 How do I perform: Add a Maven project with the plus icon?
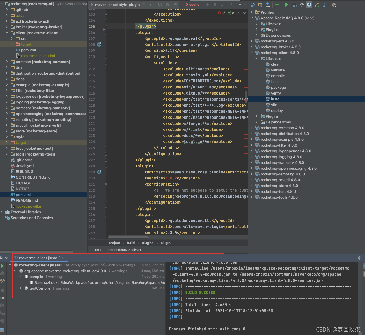(277, 5)
